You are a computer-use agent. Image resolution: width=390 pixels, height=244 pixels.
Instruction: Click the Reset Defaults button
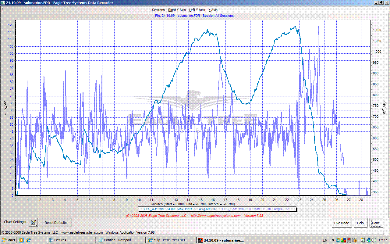tap(56, 223)
